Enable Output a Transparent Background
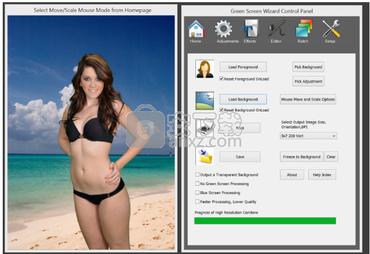This screenshot has width=370, height=254. click(x=197, y=175)
